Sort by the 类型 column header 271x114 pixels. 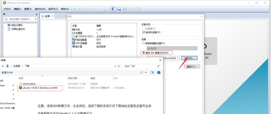93,78
